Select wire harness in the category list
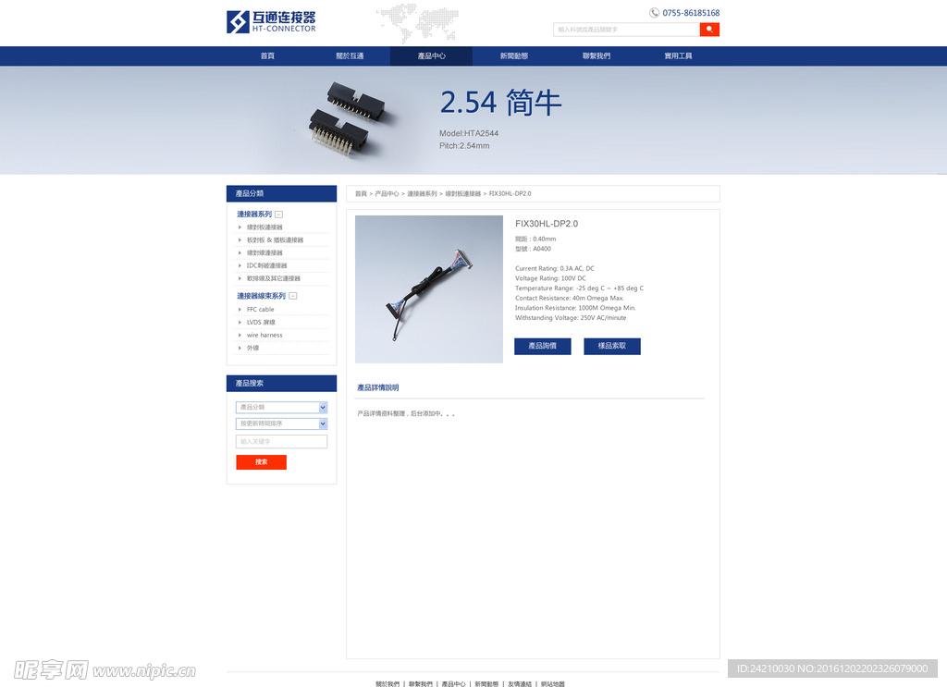This screenshot has width=947, height=687. 264,336
